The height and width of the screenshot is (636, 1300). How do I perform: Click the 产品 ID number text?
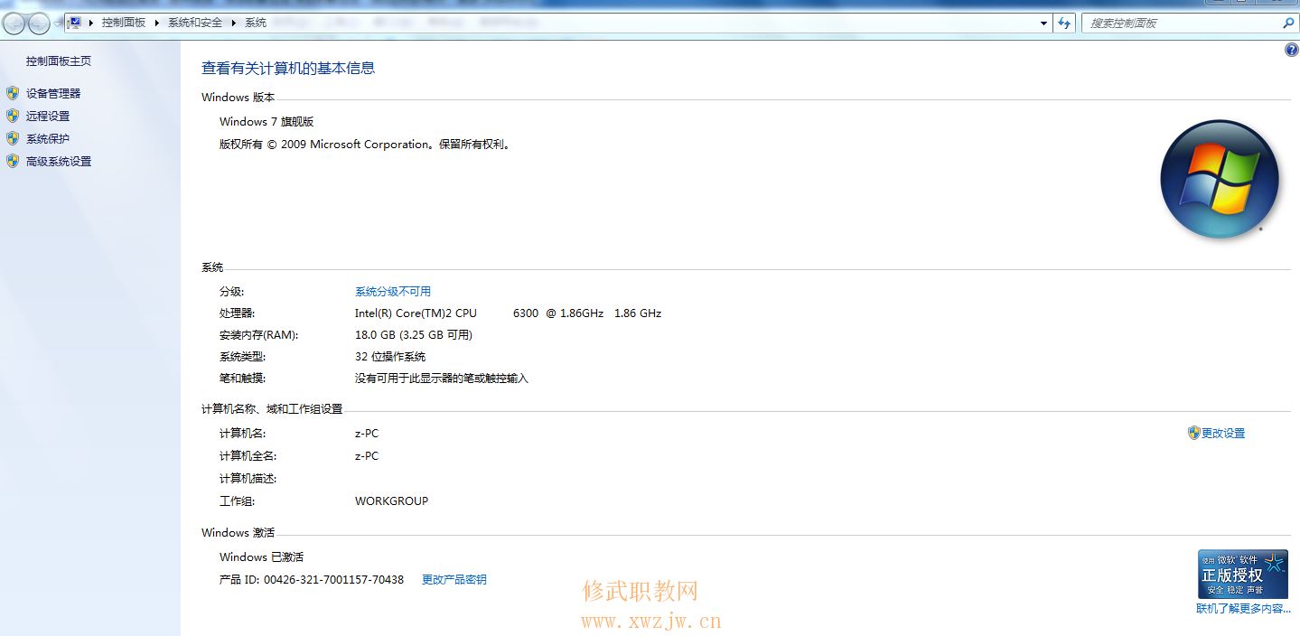pyautogui.click(x=312, y=580)
